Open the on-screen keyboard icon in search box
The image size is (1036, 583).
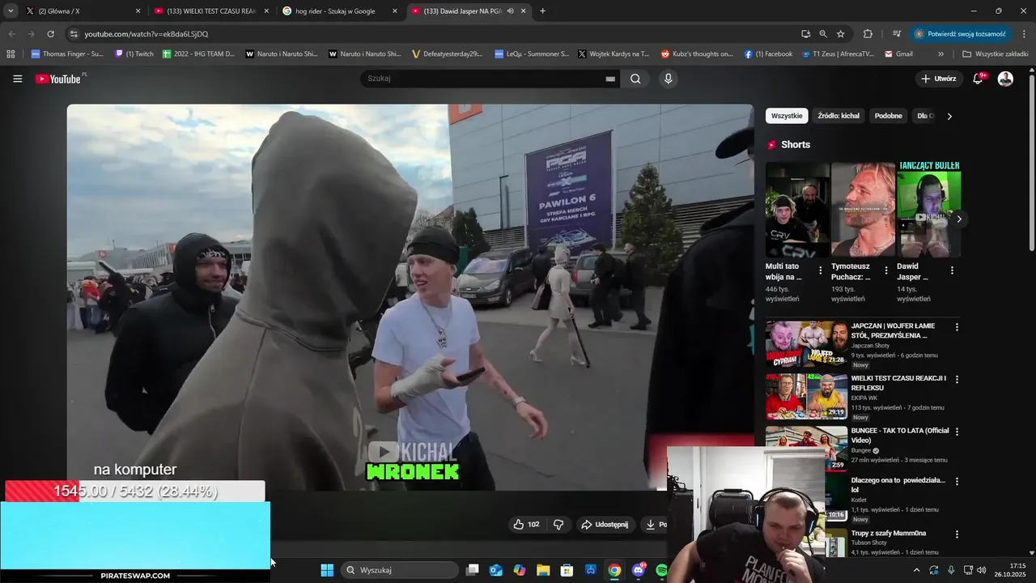point(610,79)
